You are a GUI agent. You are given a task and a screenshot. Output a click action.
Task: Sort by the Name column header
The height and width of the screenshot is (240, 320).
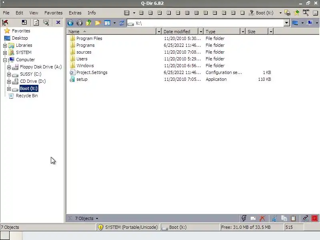[x=111, y=32]
